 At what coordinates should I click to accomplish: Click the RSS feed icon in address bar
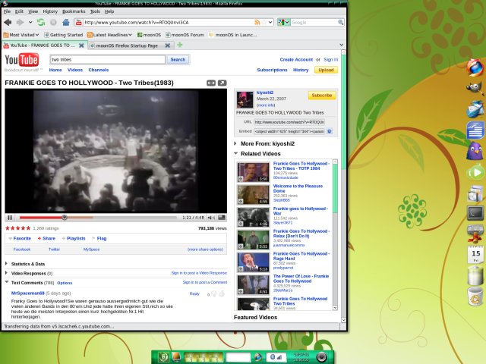click(x=258, y=23)
